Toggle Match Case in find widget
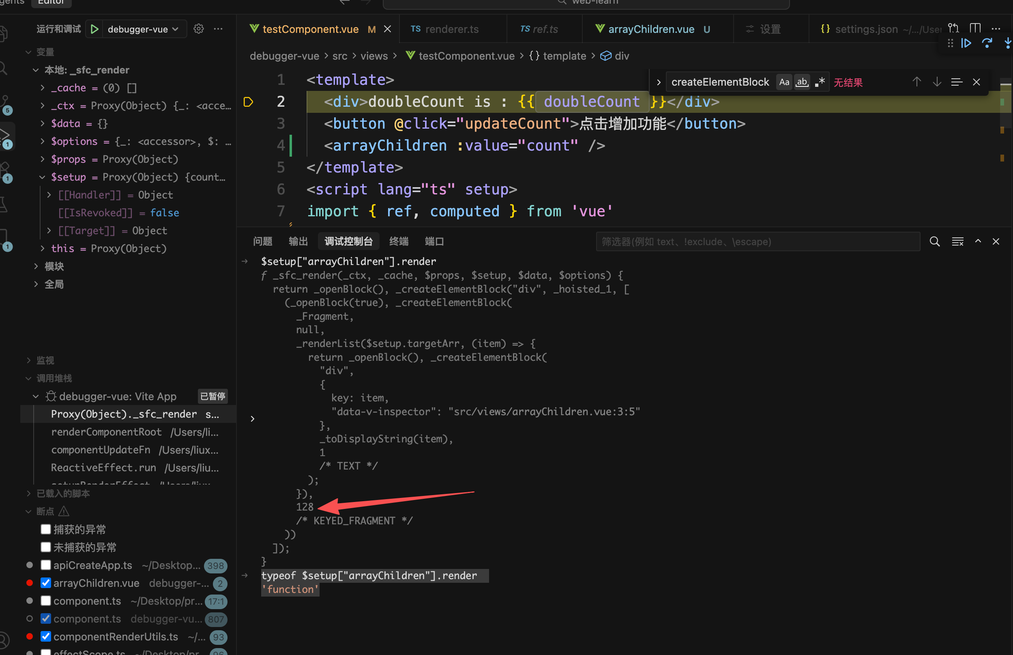This screenshot has height=655, width=1013. pyautogui.click(x=784, y=82)
